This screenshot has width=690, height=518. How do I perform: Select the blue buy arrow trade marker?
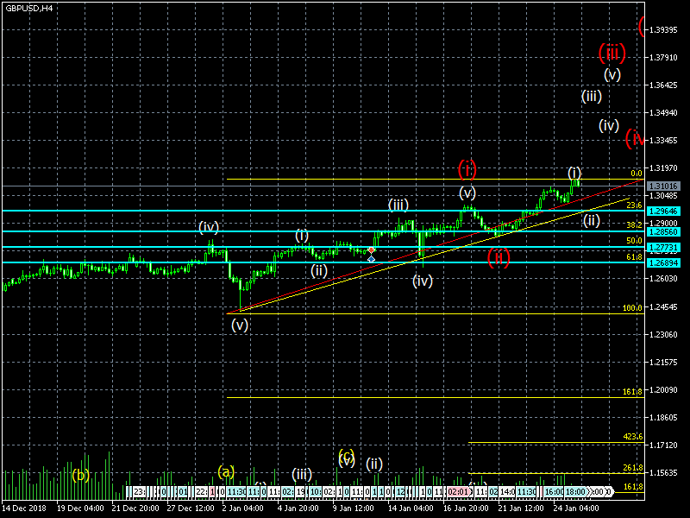point(372,258)
